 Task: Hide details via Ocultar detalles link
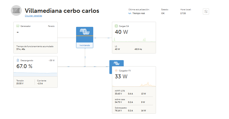pyautogui.click(x=33, y=16)
